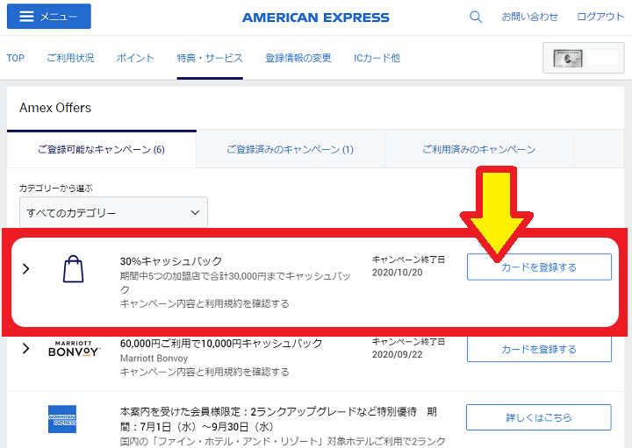The image size is (632, 448).
Task: Open the ICカード他 tab
Action: pos(377,58)
